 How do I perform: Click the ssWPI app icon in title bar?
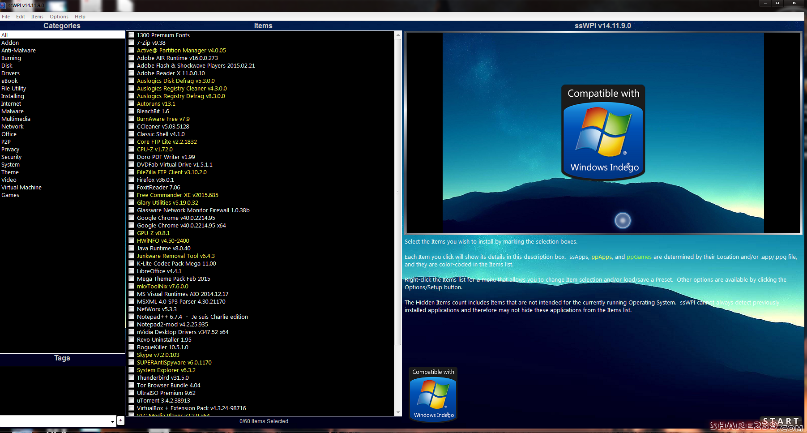(3, 5)
